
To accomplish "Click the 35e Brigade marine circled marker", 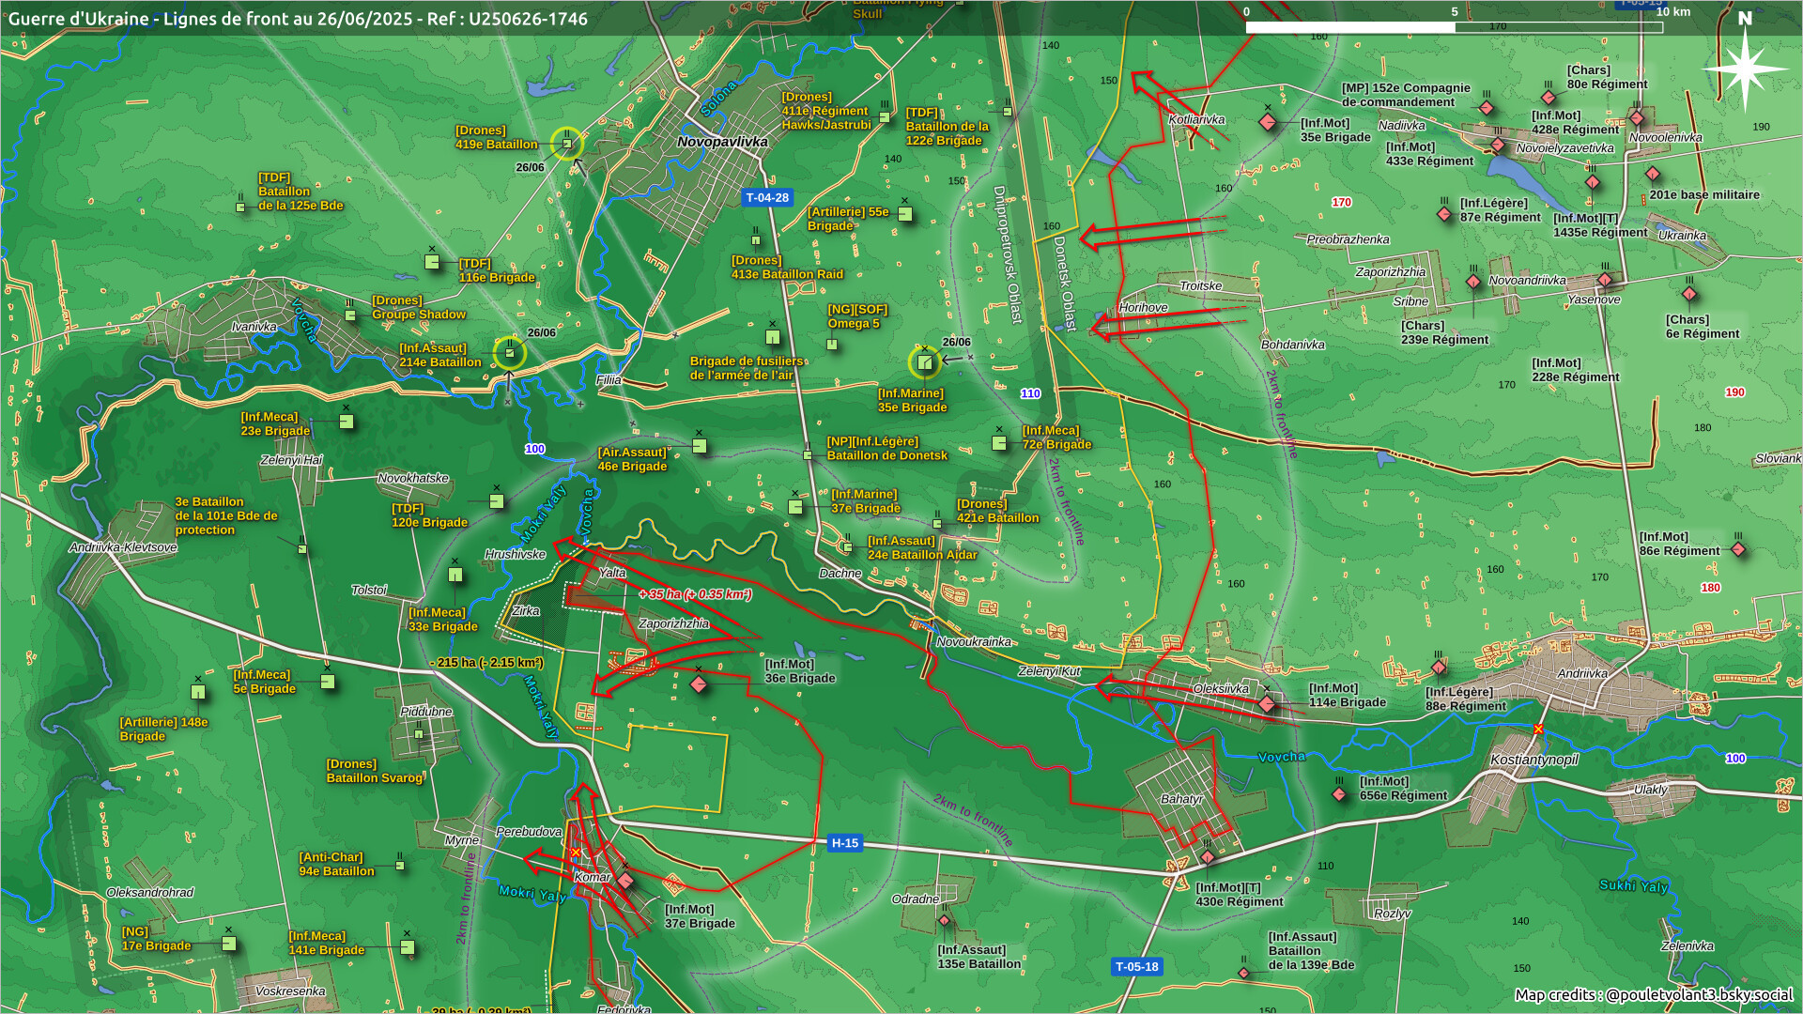I will coord(924,362).
